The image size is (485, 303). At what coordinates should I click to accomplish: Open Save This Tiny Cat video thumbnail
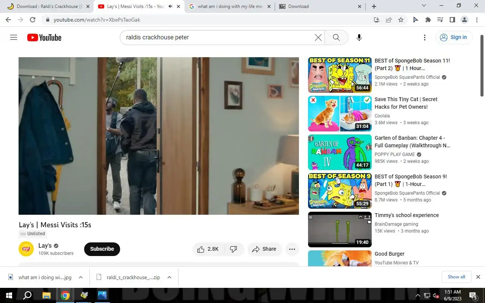click(340, 114)
